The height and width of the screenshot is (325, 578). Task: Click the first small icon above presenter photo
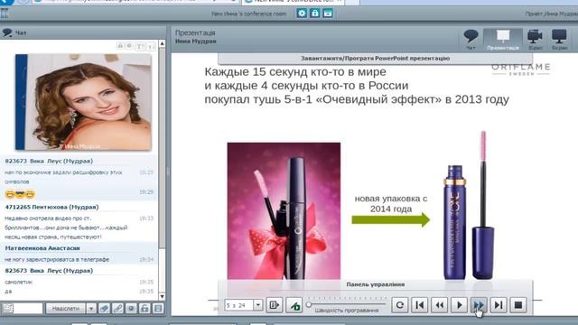pos(120,46)
